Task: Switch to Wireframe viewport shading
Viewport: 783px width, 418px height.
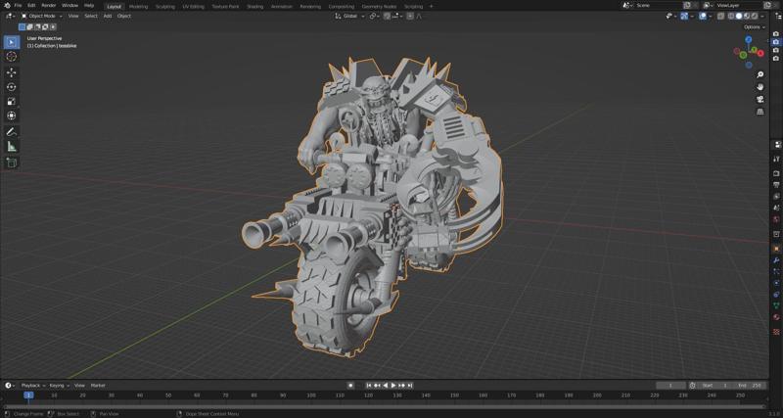Action: point(731,16)
